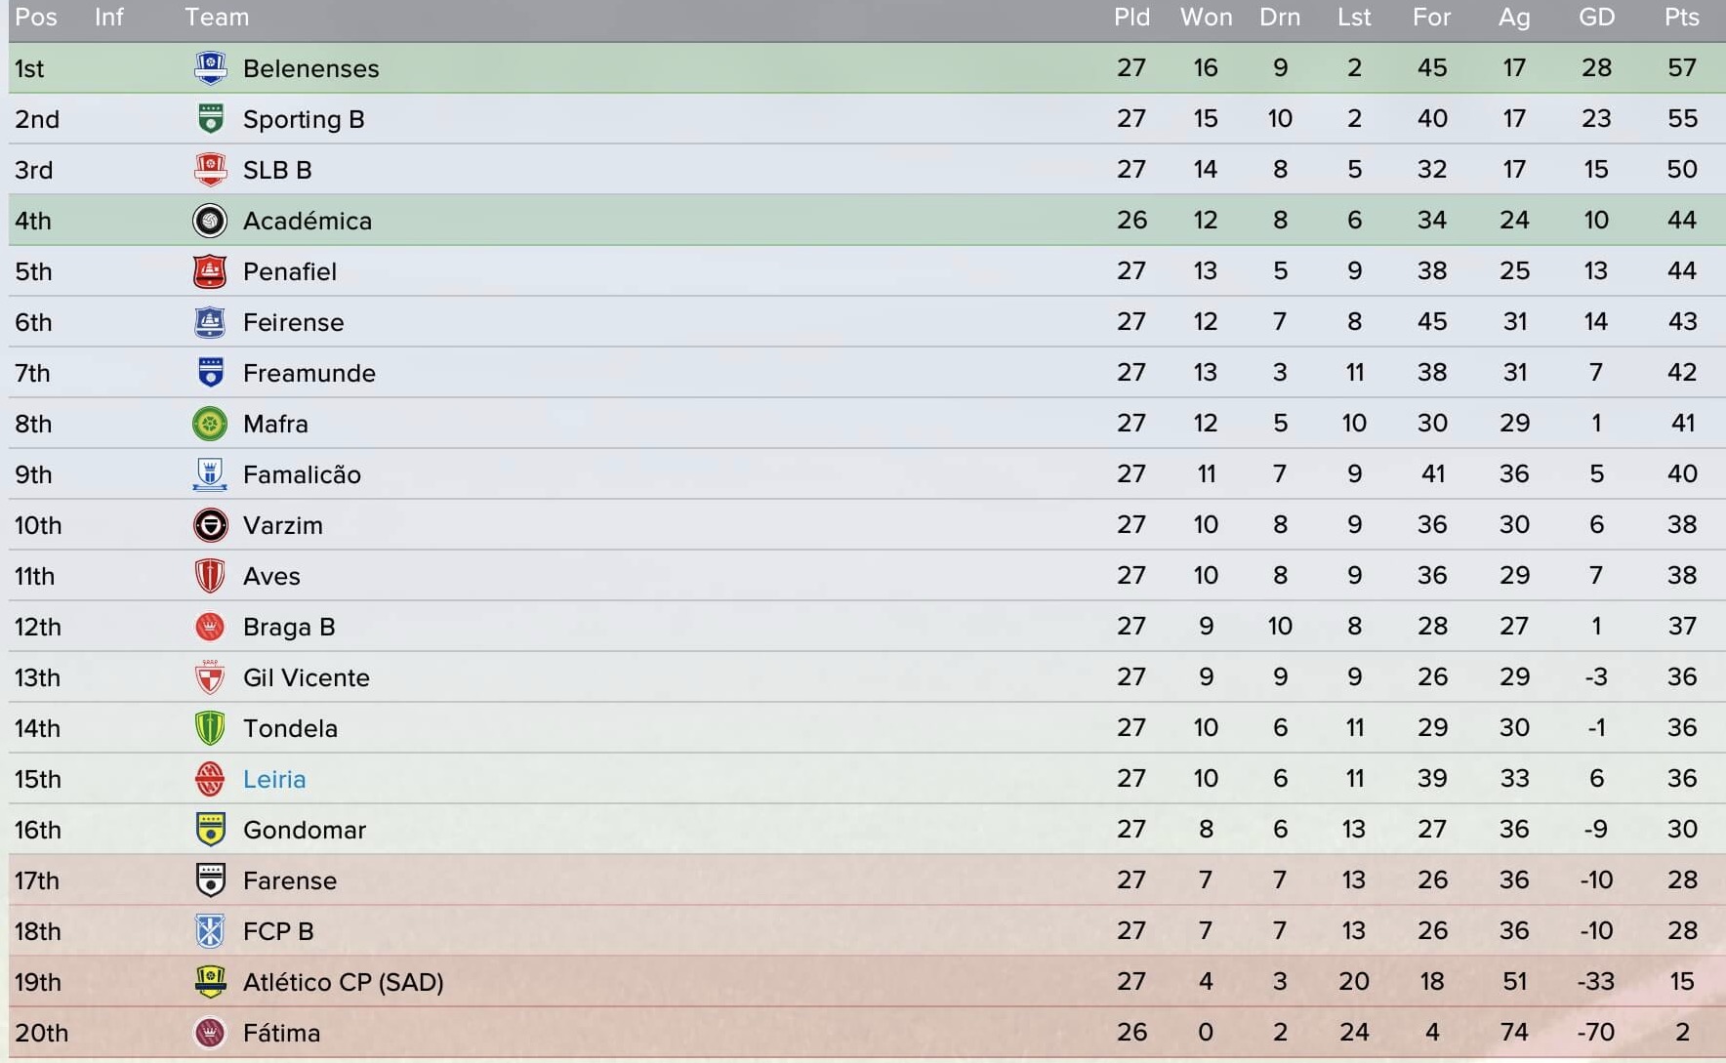Sort table by Pts column header
Image resolution: width=1726 pixels, height=1063 pixels.
click(1682, 18)
